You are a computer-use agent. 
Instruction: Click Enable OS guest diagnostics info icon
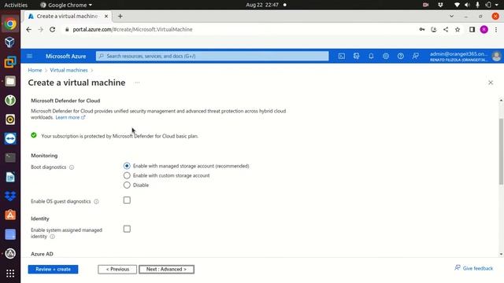click(96, 201)
